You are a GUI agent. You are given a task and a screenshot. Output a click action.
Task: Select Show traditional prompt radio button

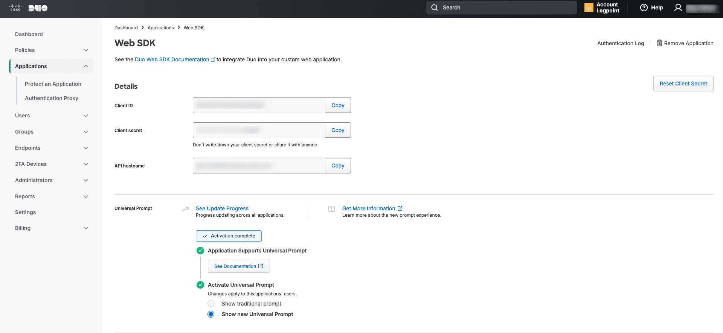pyautogui.click(x=211, y=304)
